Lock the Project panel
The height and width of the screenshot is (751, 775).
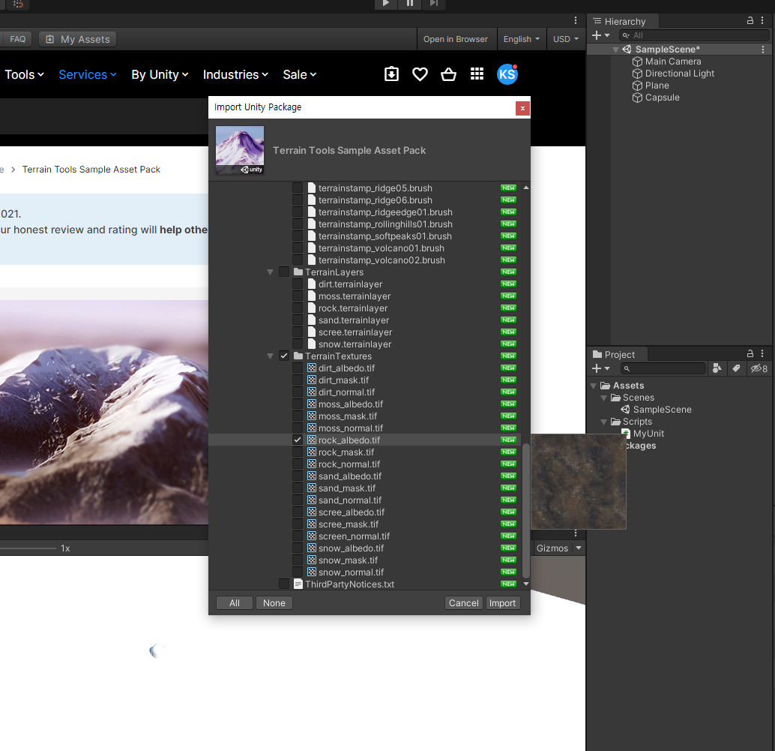pyautogui.click(x=750, y=353)
